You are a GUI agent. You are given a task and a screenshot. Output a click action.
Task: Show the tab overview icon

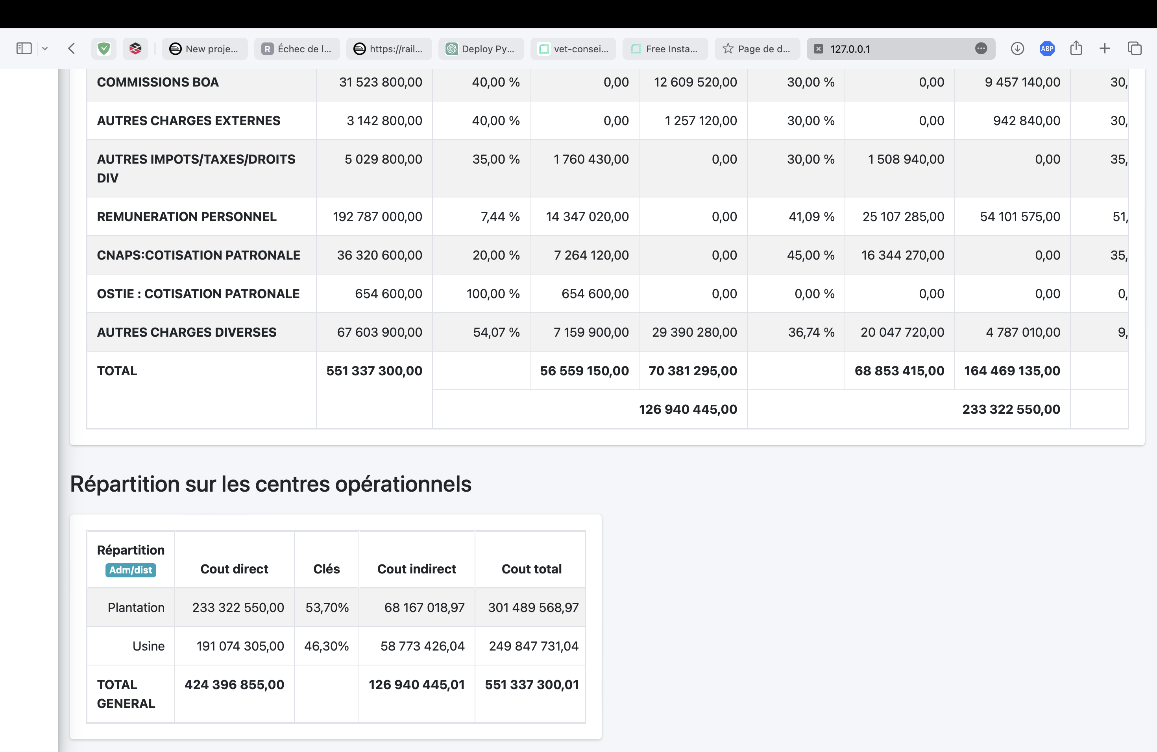1135,49
